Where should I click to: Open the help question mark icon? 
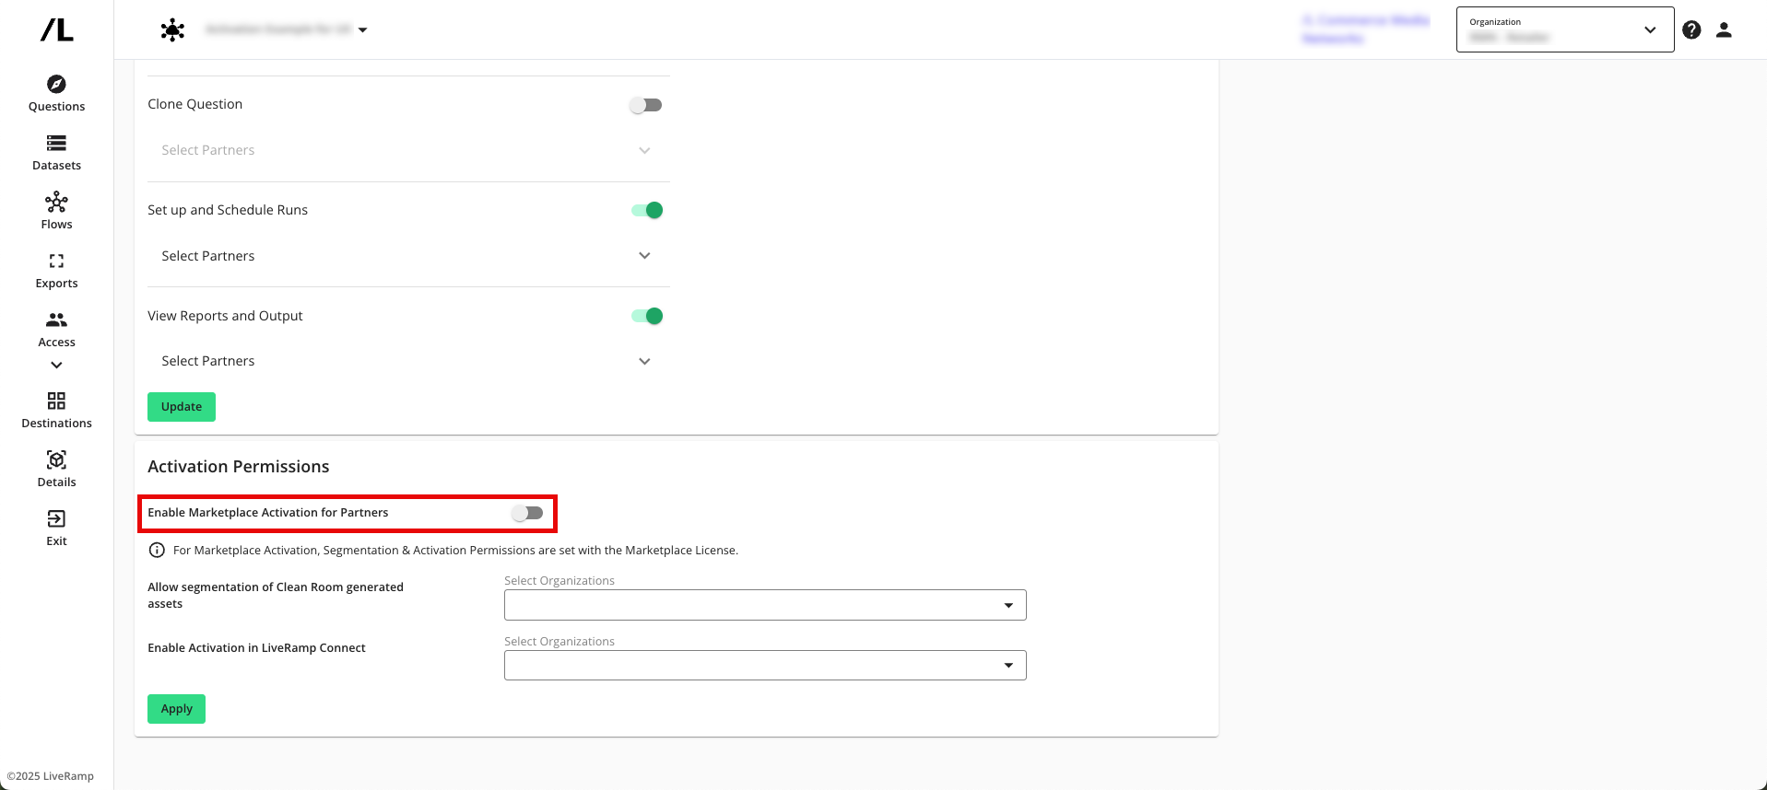(x=1691, y=30)
